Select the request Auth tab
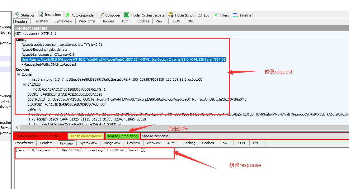 125,21
